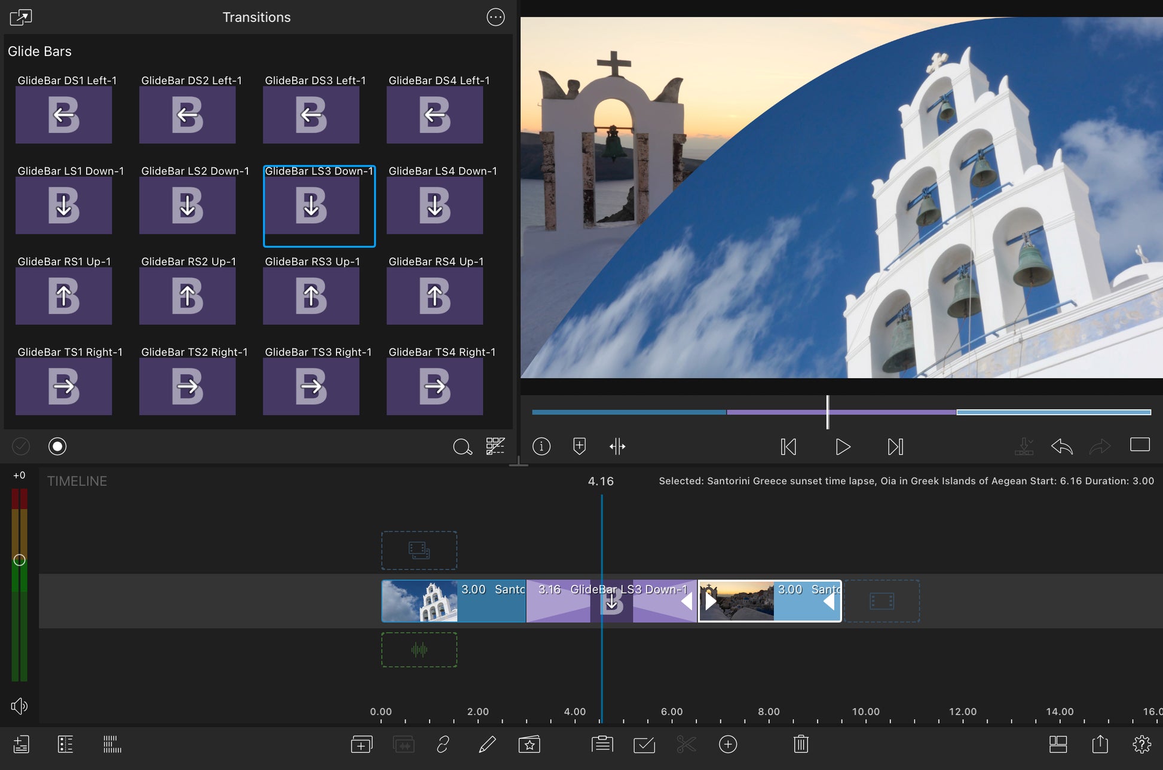Click the info icon below the preview
The image size is (1163, 770).
541,446
